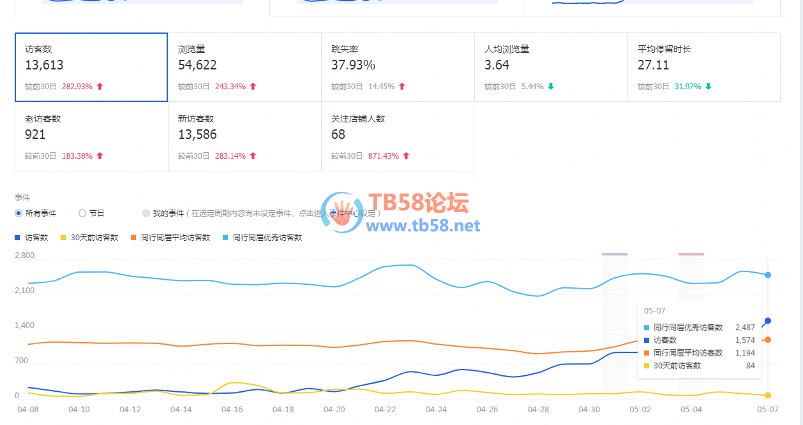The width and height of the screenshot is (803, 425).
Task: Select the 所有事件 radio button
Action: tap(19, 213)
